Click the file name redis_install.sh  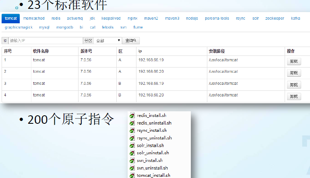click(151, 115)
